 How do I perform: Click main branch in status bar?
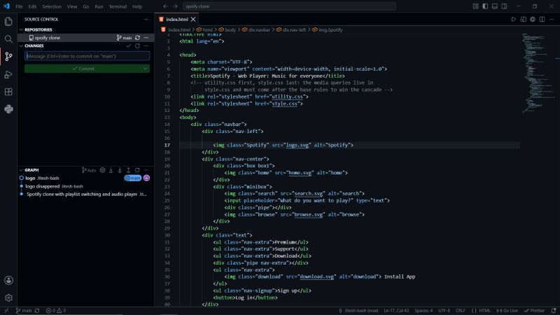coord(24,310)
